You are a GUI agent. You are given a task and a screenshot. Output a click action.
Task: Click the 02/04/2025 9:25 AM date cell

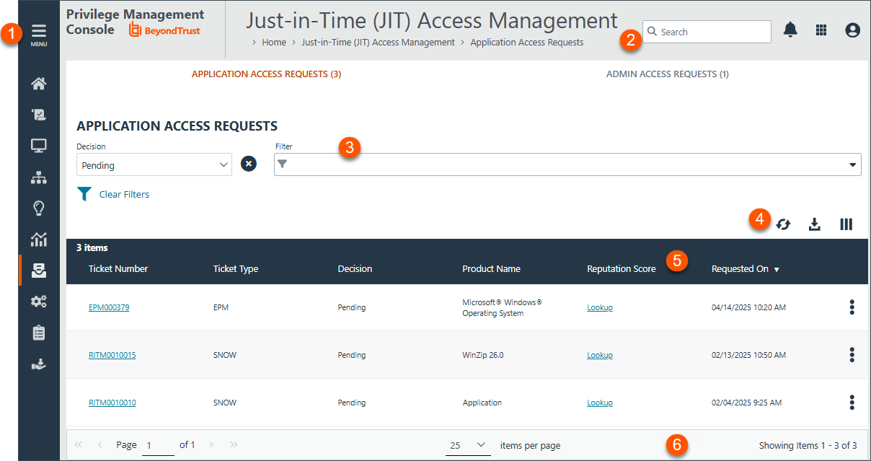pyautogui.click(x=746, y=403)
